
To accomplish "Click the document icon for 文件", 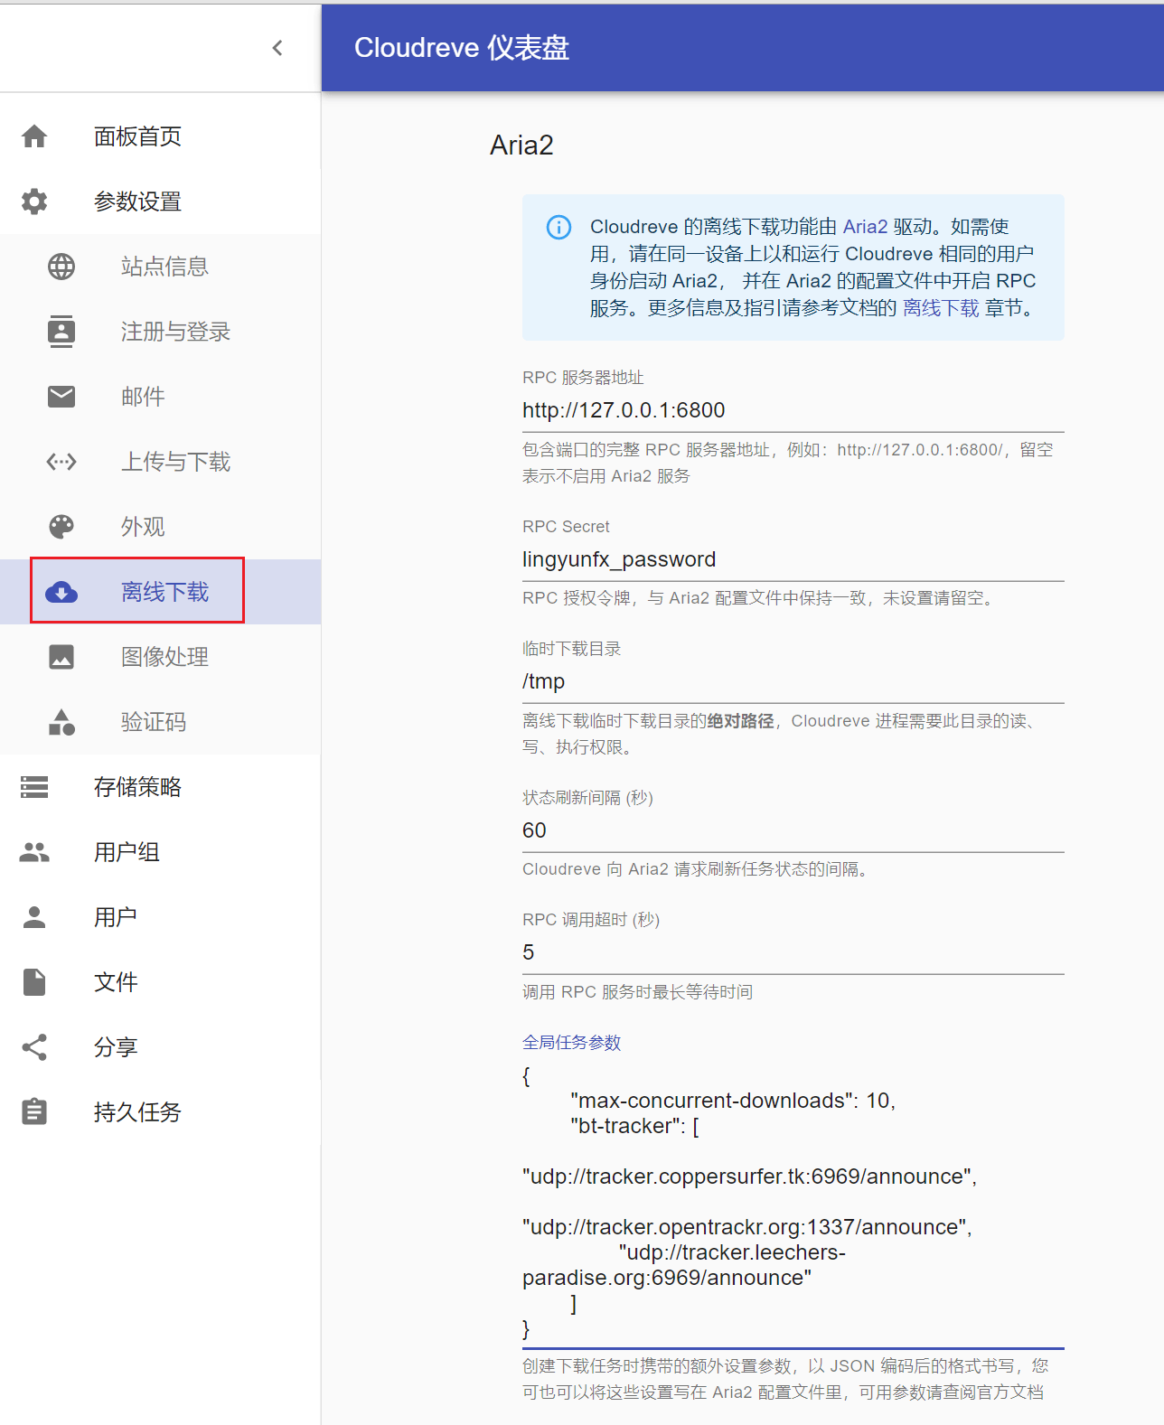I will tap(34, 982).
